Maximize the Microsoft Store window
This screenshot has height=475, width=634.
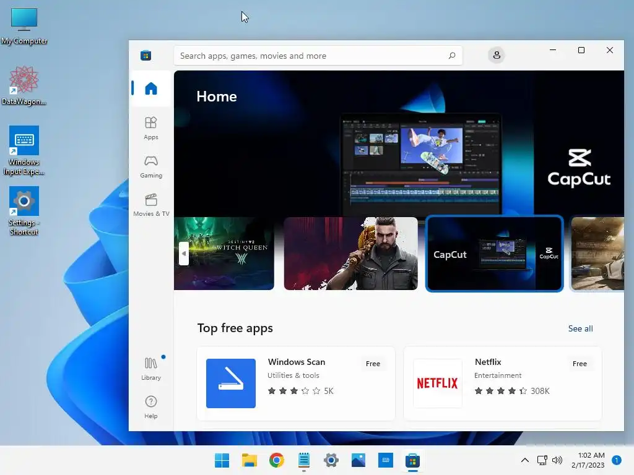581,50
